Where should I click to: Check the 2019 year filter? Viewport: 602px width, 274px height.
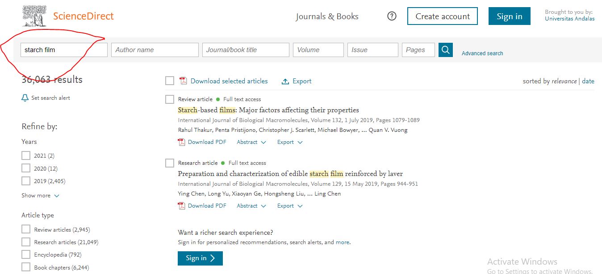[x=25, y=181]
